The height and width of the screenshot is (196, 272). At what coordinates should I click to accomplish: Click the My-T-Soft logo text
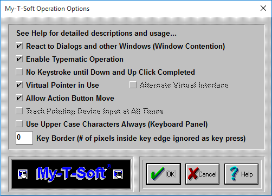coord(72,173)
